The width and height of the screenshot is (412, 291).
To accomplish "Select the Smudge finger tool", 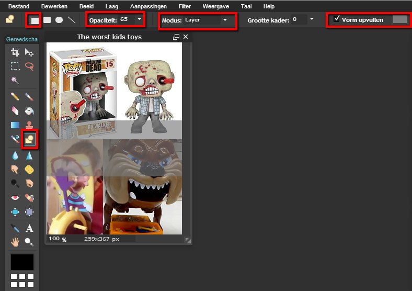I will tap(15, 170).
